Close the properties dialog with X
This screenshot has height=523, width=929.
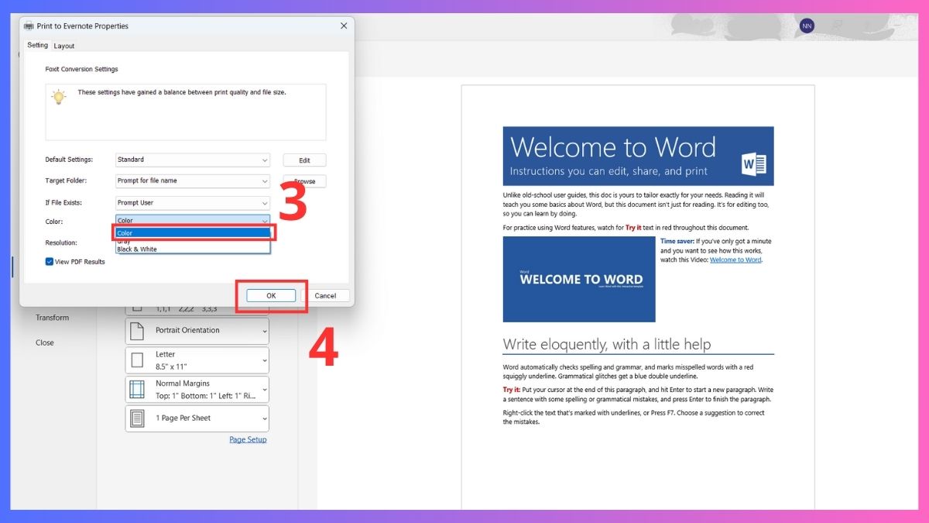[344, 26]
